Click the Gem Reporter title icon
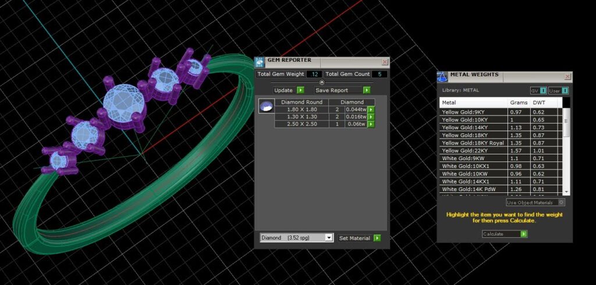Viewport: 596px width, 285px height. (x=260, y=62)
